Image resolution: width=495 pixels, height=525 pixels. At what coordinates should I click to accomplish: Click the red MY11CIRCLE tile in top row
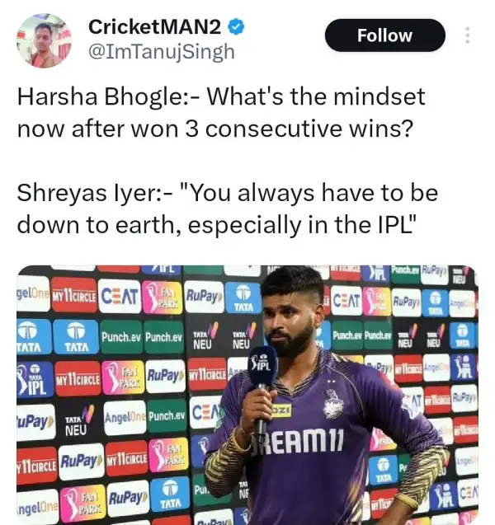(74, 295)
